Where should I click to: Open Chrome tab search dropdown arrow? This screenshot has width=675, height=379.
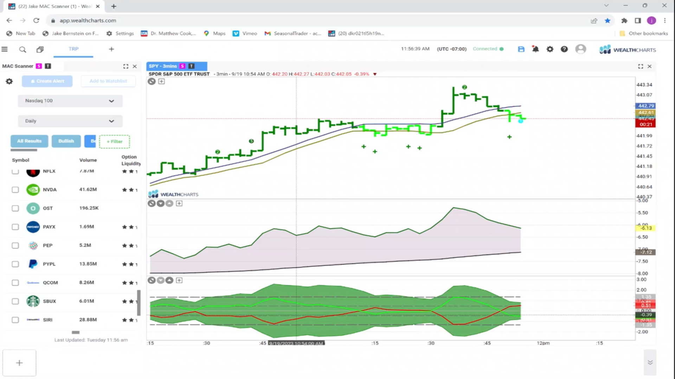(x=606, y=6)
